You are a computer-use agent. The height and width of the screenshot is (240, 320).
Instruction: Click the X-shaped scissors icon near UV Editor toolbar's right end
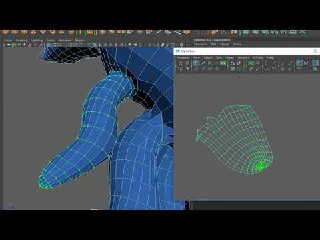pyautogui.click(x=306, y=63)
